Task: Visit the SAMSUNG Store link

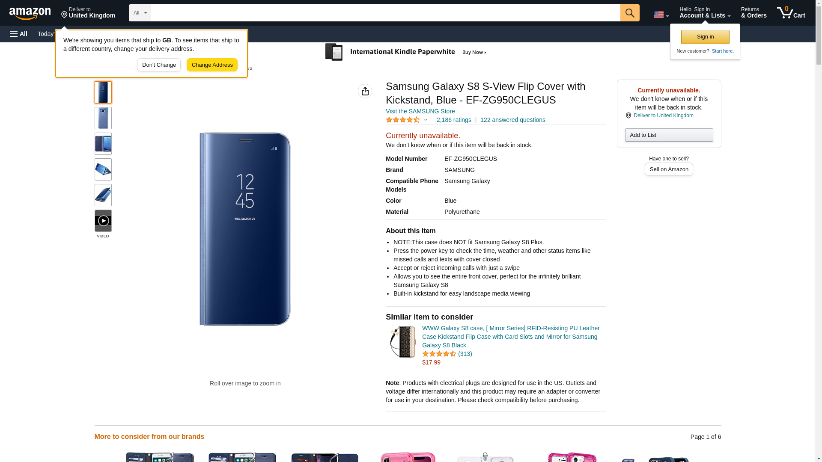Action: point(420,111)
